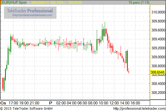Click the 06:00 time axis label
Image resolution: width=166 pixels, height=111 pixels.
pyautogui.click(x=82, y=103)
